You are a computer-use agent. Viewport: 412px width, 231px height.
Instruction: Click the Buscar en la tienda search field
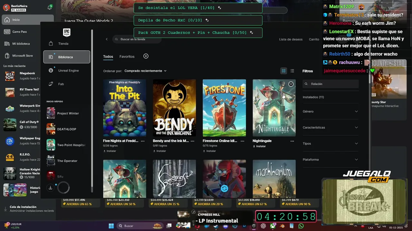[137, 39]
